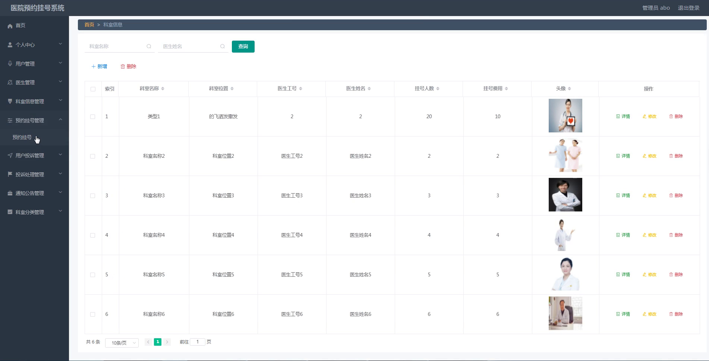Collapse 预约挂号管理 chevron in sidebar
This screenshot has width=709, height=361.
(60, 120)
